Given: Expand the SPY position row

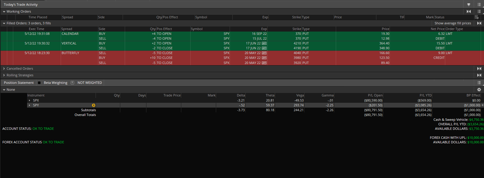Looking at the screenshot, I should click(x=29, y=105).
